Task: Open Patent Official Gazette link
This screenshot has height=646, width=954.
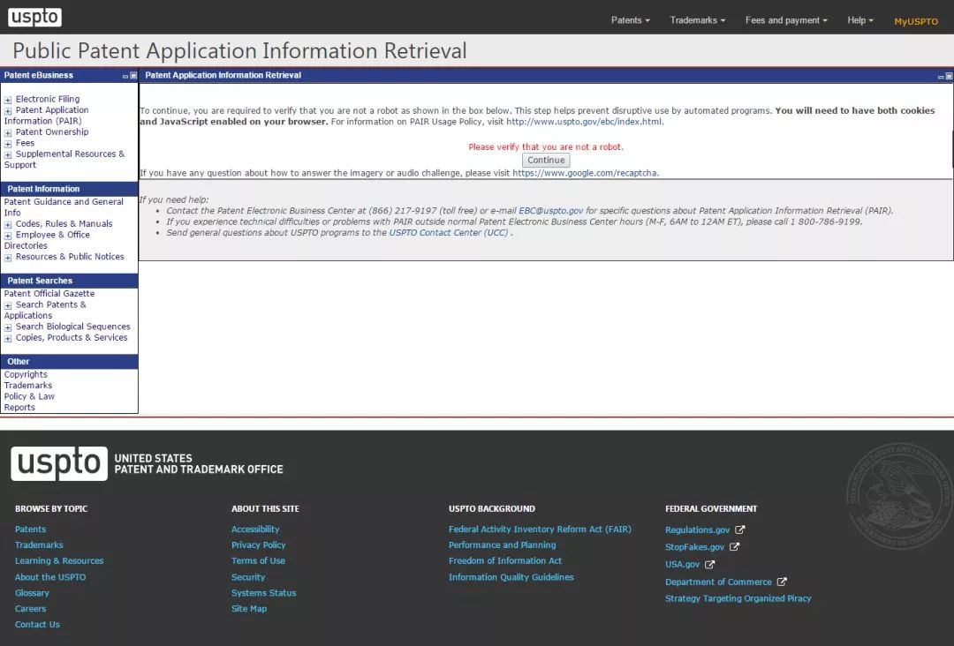Action: pyautogui.click(x=49, y=294)
